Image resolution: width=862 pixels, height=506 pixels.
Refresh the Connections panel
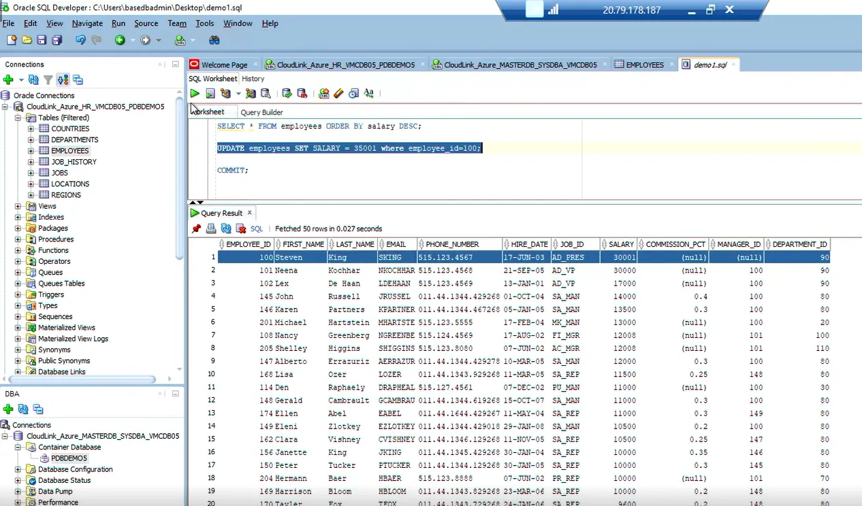(33, 80)
